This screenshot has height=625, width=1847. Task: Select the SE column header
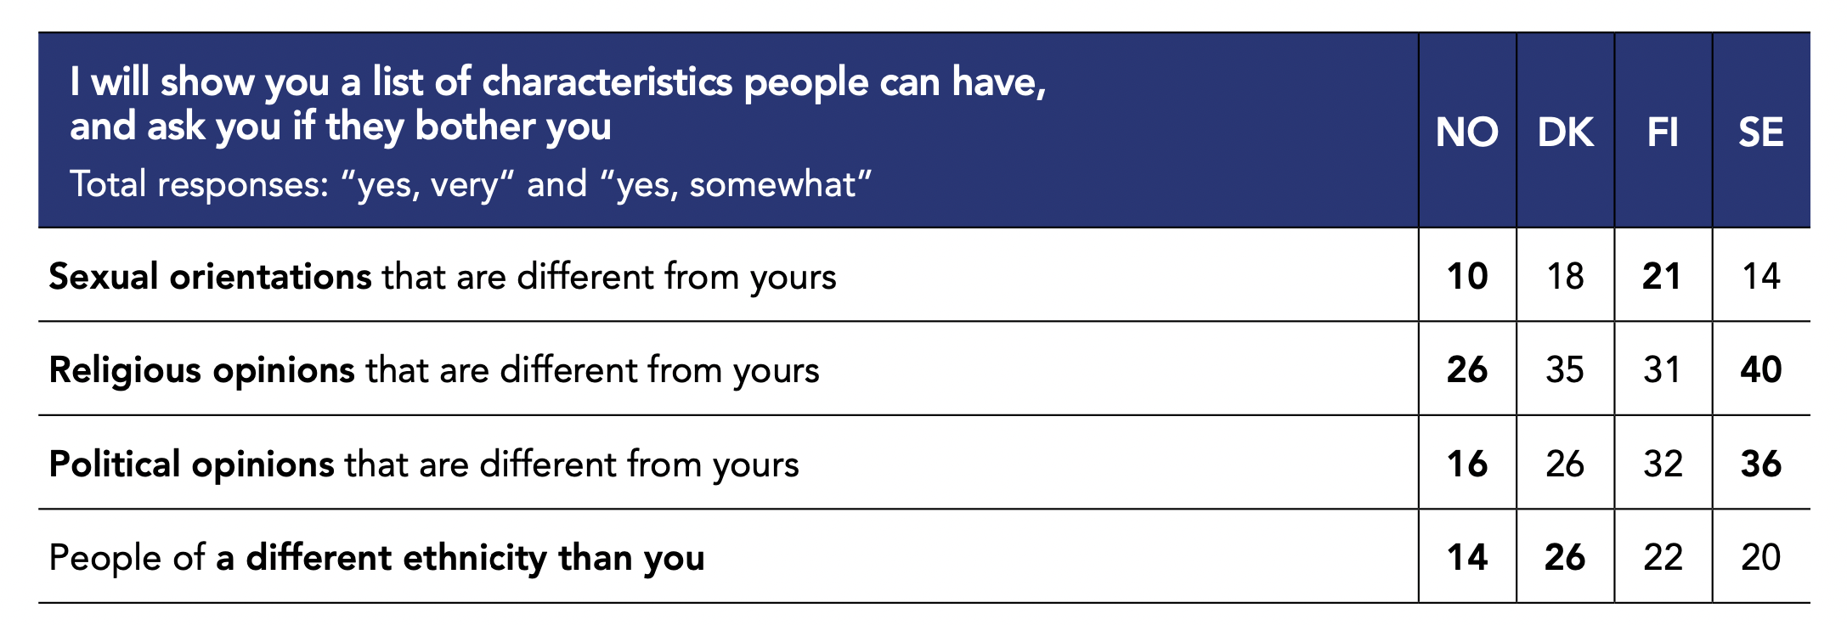click(1760, 132)
